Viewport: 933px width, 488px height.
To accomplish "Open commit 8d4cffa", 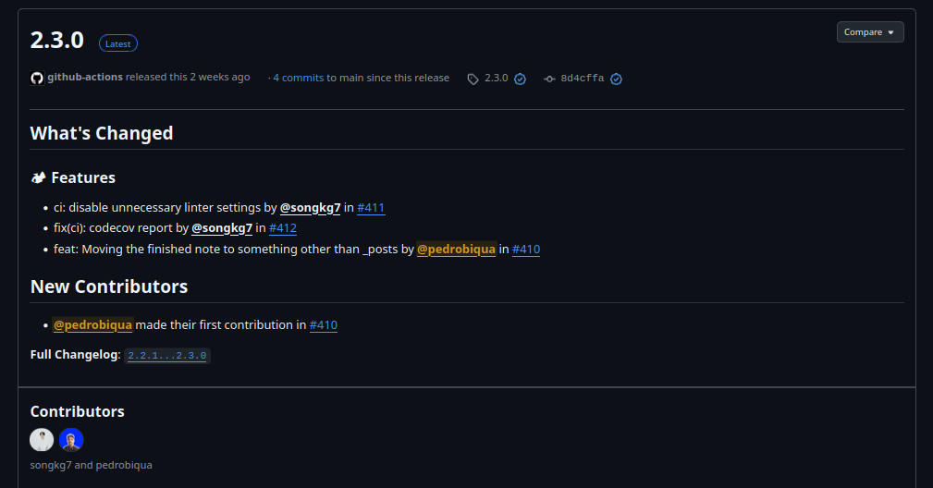I will point(582,79).
